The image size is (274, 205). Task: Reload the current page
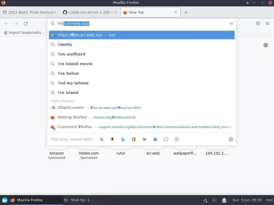[x=26, y=24]
